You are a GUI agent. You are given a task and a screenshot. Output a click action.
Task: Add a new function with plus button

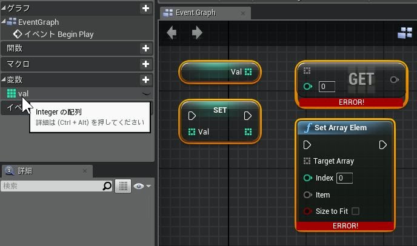point(145,48)
